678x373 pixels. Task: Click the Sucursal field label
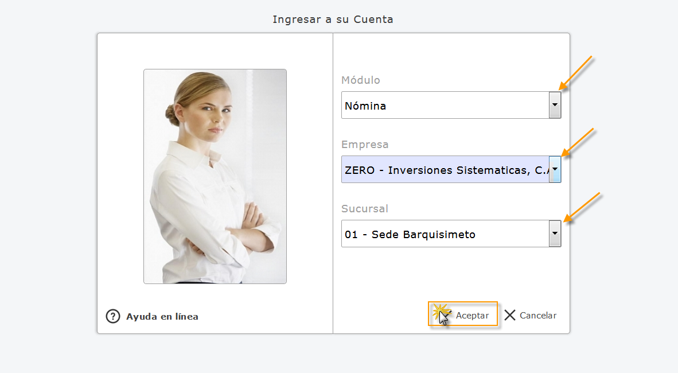point(365,208)
